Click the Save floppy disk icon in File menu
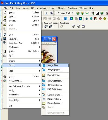Image resolution: width=108 pixels, height=120 pixels. [5, 35]
